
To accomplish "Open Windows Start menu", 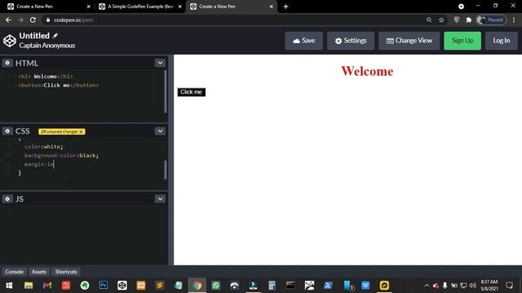I will (9, 286).
